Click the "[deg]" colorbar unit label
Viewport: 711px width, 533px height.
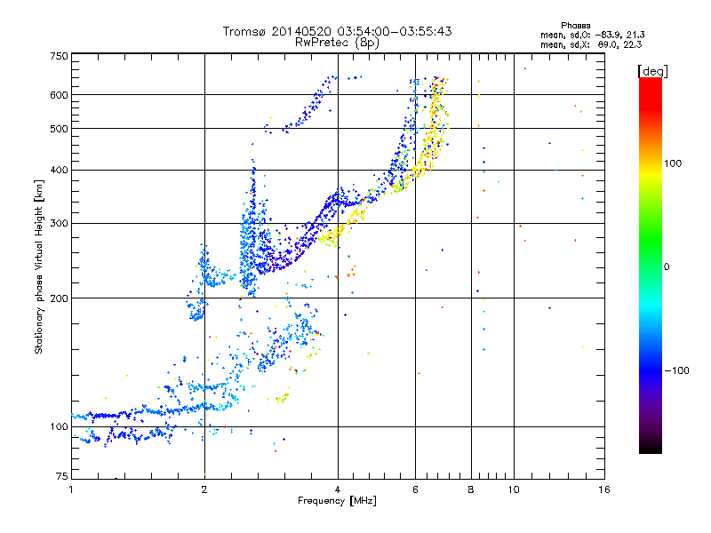point(652,71)
